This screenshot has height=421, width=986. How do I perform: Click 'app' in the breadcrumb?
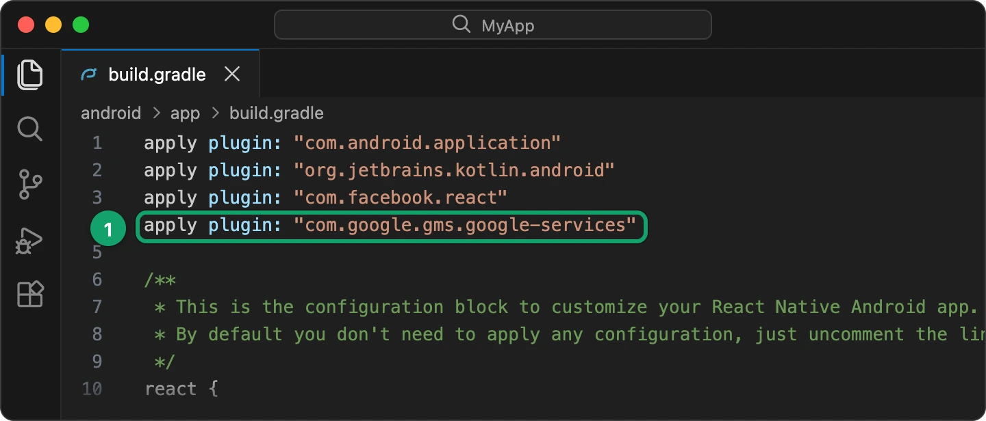tap(185, 113)
